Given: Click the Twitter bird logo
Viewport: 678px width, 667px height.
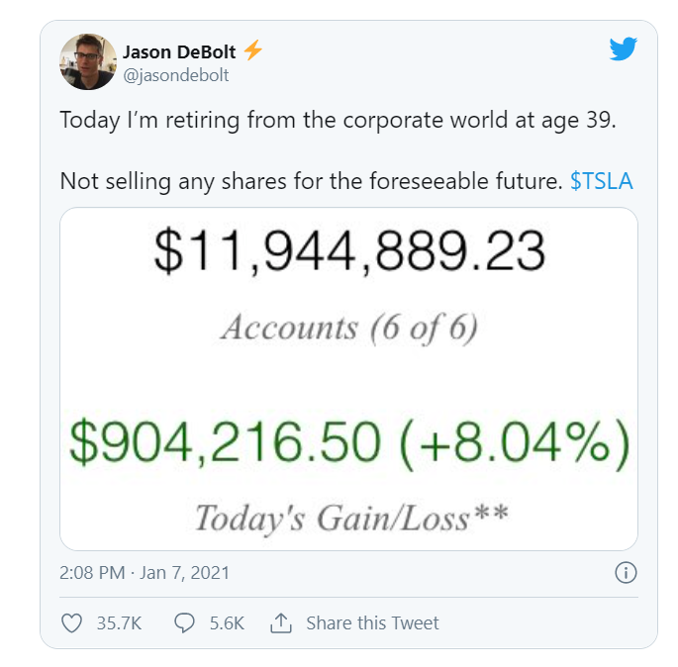Looking at the screenshot, I should click(x=623, y=48).
